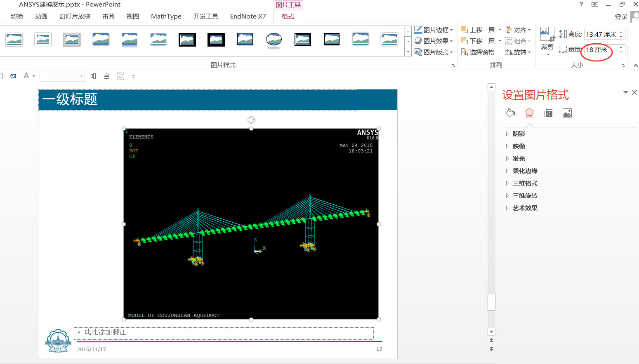This screenshot has width=639, height=364.
Task: Click the rotation handle above the picture
Action: pos(251,120)
